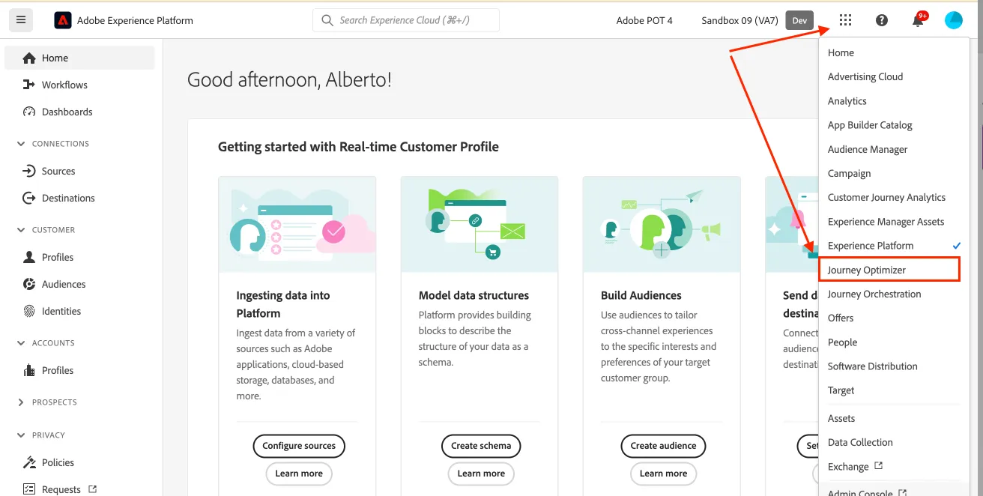Open the user profile avatar
This screenshot has height=496, width=983.
[x=954, y=20]
